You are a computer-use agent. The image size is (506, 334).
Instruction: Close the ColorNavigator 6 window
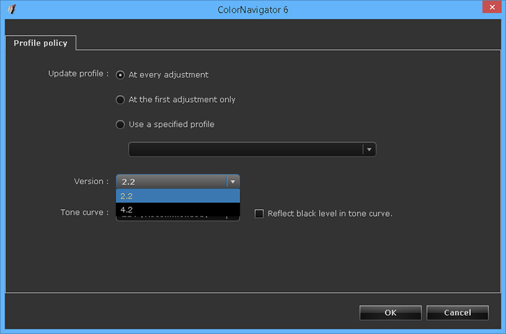coord(492,7)
